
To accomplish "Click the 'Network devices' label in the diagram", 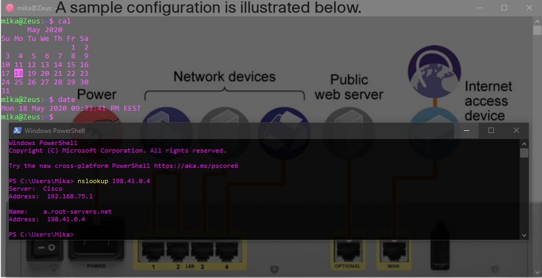I will point(225,76).
